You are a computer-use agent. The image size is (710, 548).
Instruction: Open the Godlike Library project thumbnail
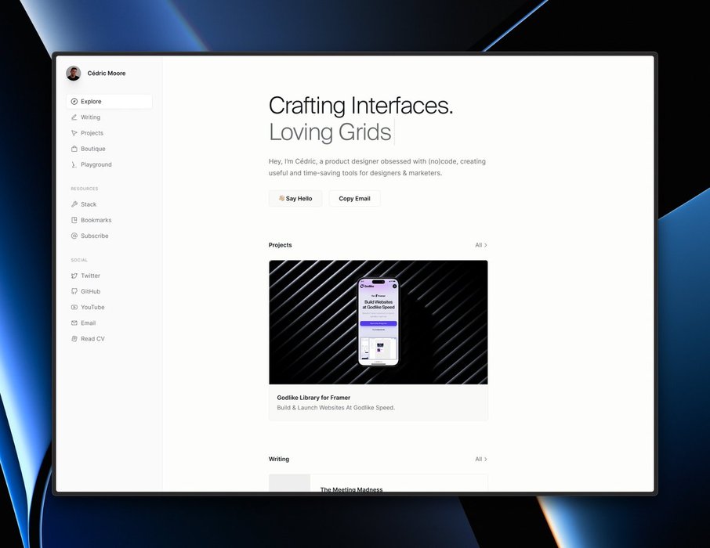point(379,323)
